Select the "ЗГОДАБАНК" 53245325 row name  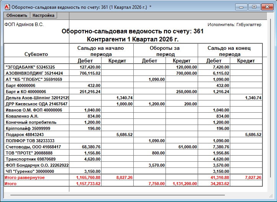tap(30, 67)
